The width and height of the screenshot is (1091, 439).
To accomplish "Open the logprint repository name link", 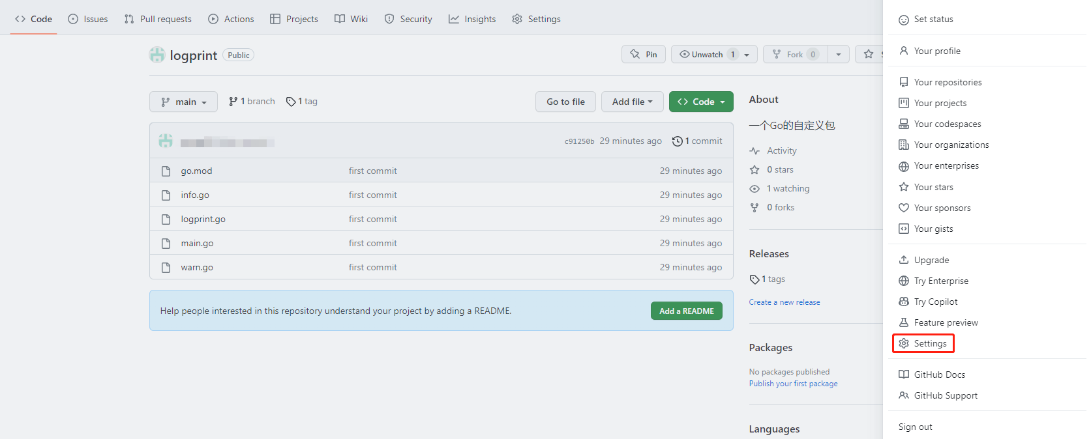I will pos(193,55).
